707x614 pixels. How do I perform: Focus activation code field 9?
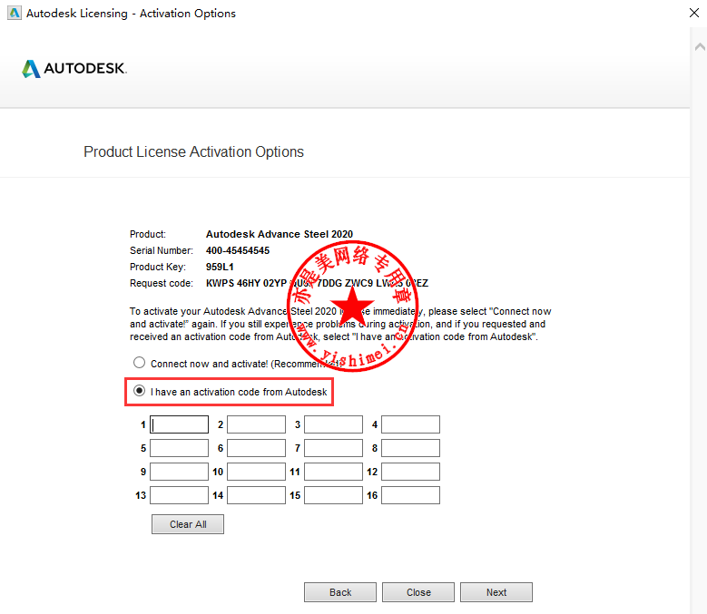(x=179, y=472)
